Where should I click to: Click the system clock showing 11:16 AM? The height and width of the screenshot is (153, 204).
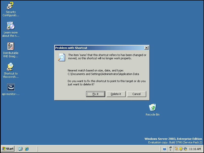(195, 149)
